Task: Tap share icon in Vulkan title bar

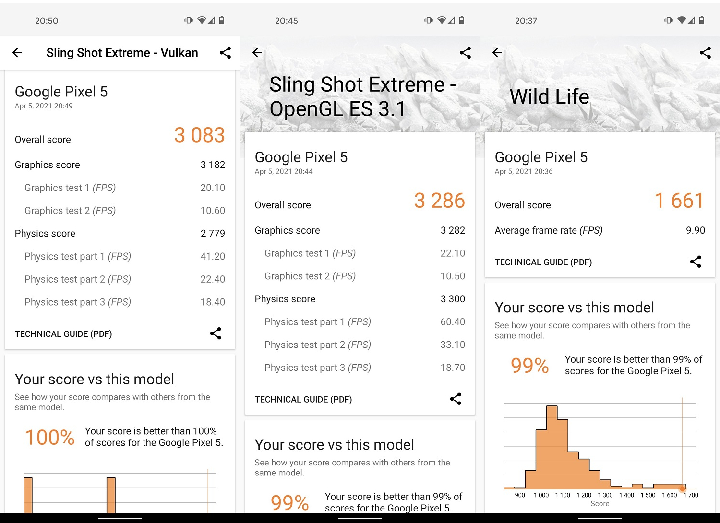Action: tap(225, 53)
